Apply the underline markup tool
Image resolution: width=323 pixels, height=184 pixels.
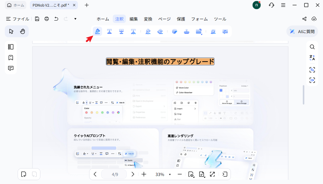click(109, 31)
